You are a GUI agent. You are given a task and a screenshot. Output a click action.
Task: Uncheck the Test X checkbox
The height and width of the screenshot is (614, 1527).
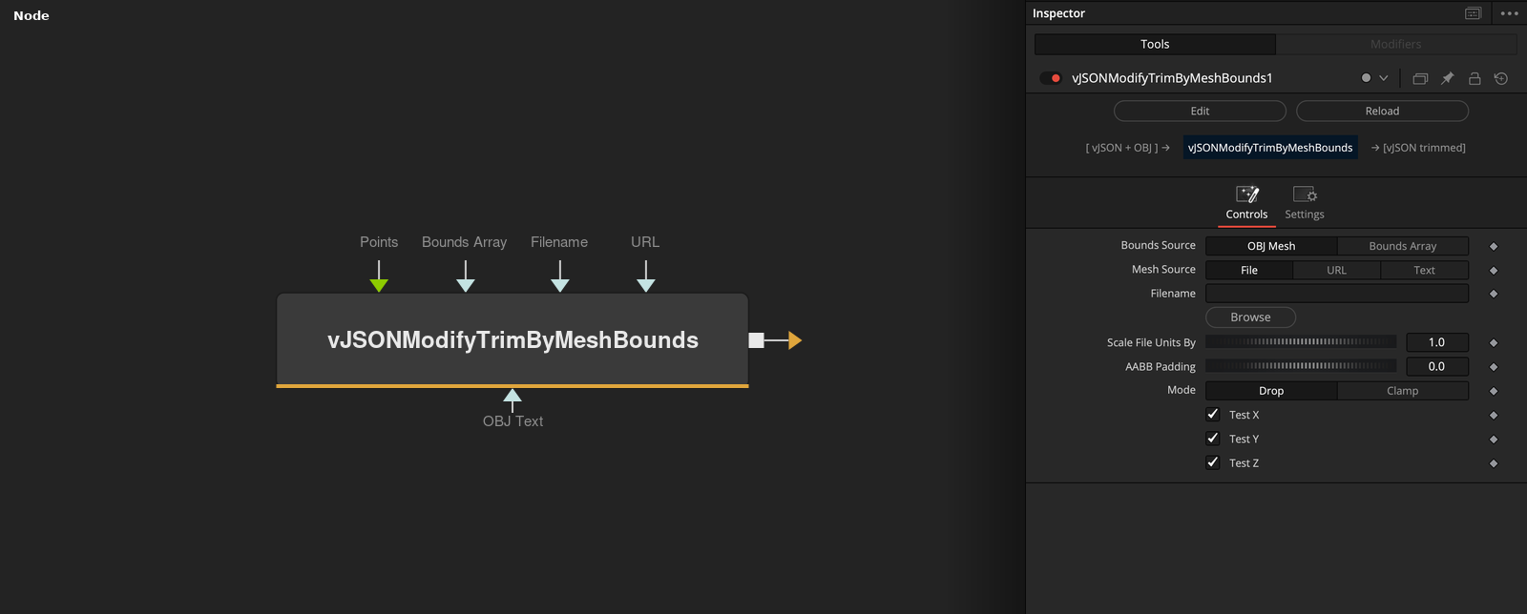click(1213, 415)
